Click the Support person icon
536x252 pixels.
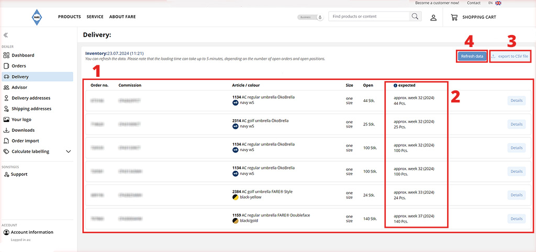tap(6, 175)
